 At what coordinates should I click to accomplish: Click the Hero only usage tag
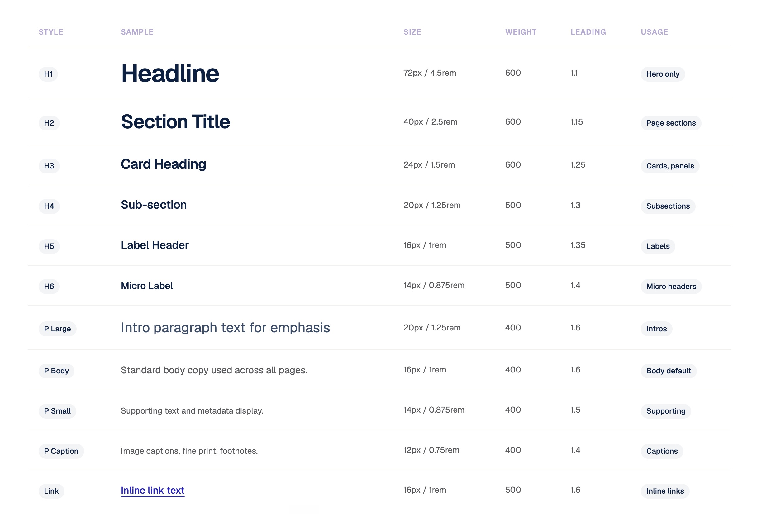click(x=663, y=74)
